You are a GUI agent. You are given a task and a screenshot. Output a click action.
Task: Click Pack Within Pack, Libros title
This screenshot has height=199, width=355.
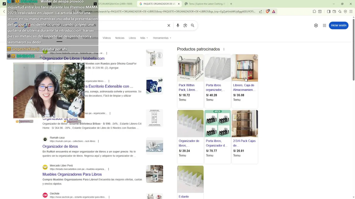pos(188,88)
